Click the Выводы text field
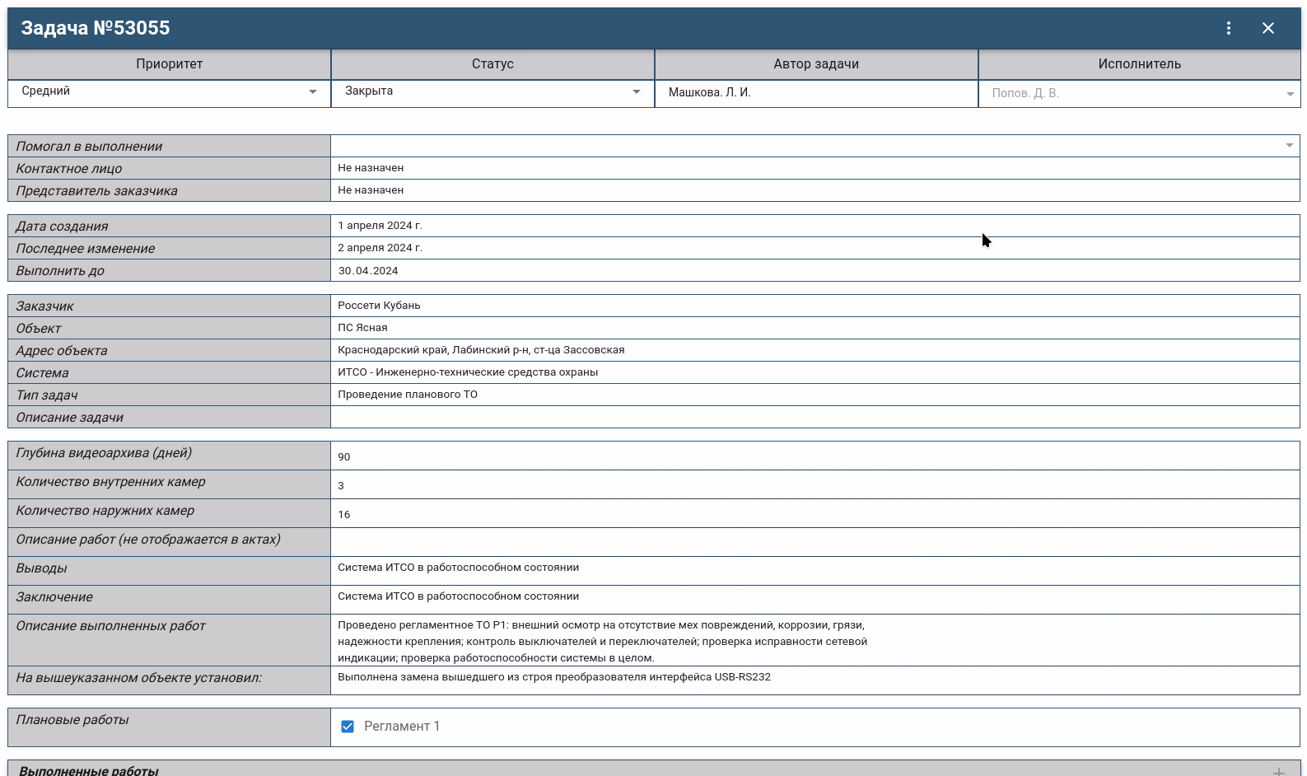This screenshot has width=1307, height=776. click(815, 570)
